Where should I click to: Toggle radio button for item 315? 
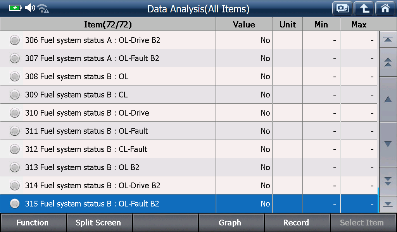click(x=15, y=203)
